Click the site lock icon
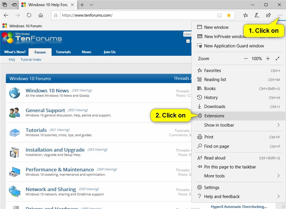Viewport: 286px width, 209px height. (56, 15)
